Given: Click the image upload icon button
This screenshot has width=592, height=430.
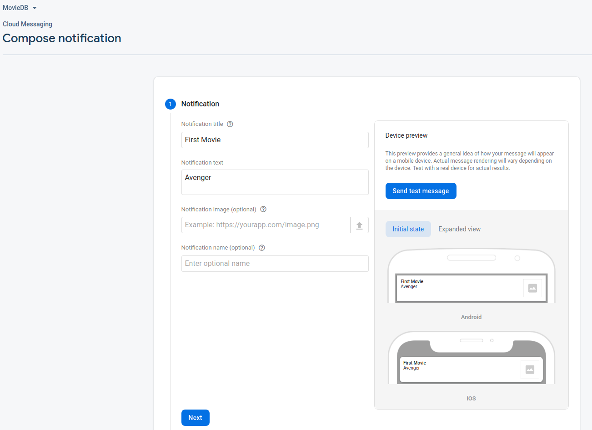Looking at the screenshot, I should click(x=359, y=225).
